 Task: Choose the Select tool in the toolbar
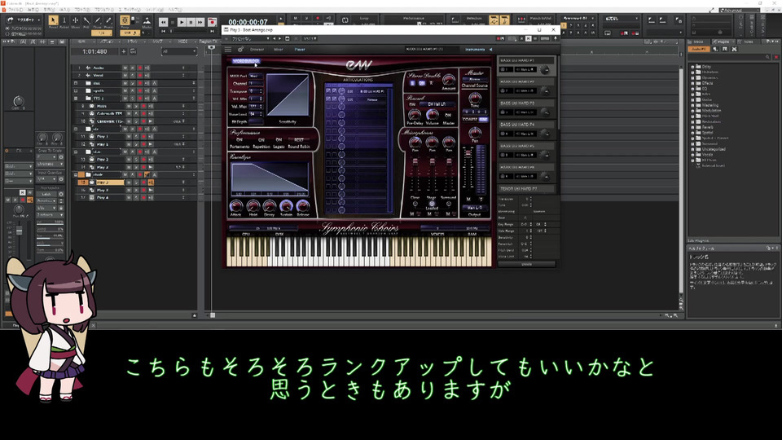pos(64,20)
